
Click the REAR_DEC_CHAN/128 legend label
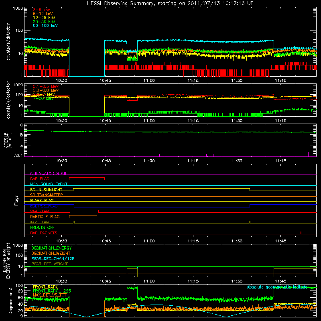[x=53, y=258]
